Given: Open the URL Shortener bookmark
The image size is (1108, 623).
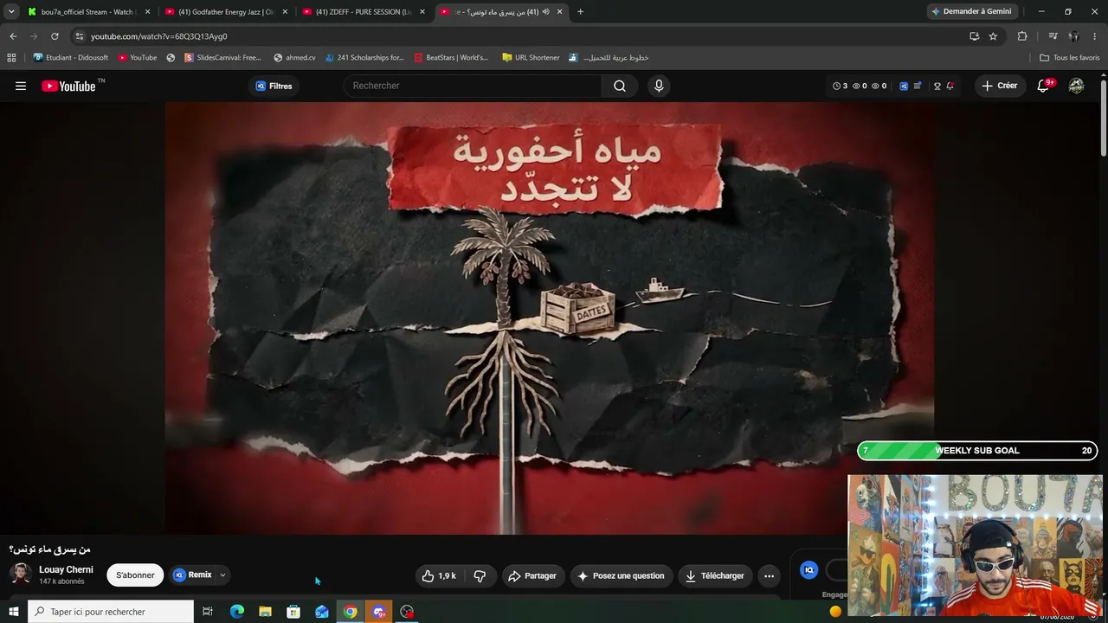Looking at the screenshot, I should [x=531, y=58].
